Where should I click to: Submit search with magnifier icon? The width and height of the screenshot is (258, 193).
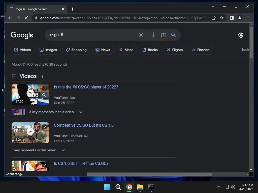pyautogui.click(x=173, y=35)
